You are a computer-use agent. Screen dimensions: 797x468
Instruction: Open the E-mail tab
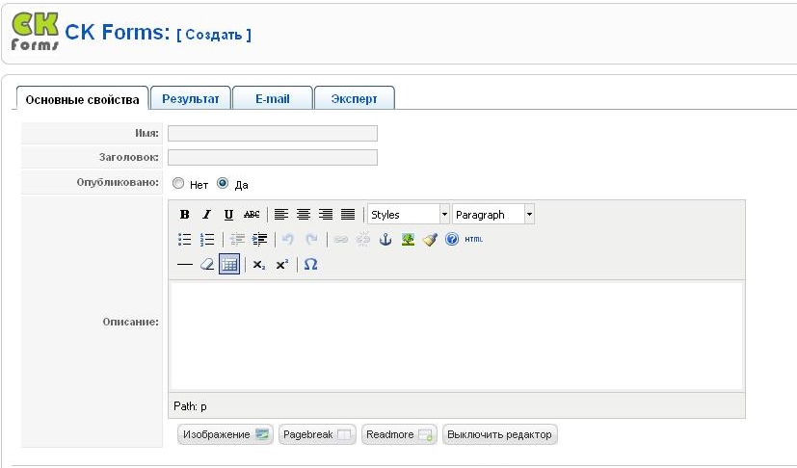pos(273,98)
